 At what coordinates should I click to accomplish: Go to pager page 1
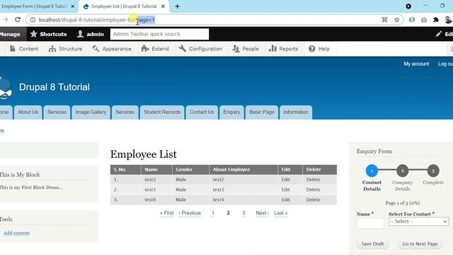(x=213, y=213)
